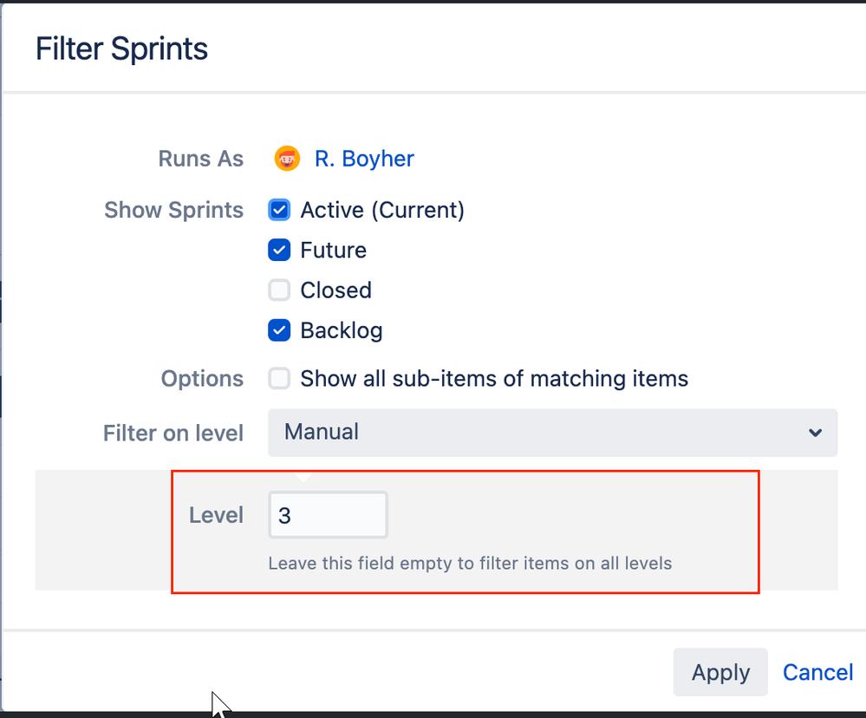Click the empty Closed checkbox square
Viewport: 866px width, 718px height.
(x=279, y=290)
